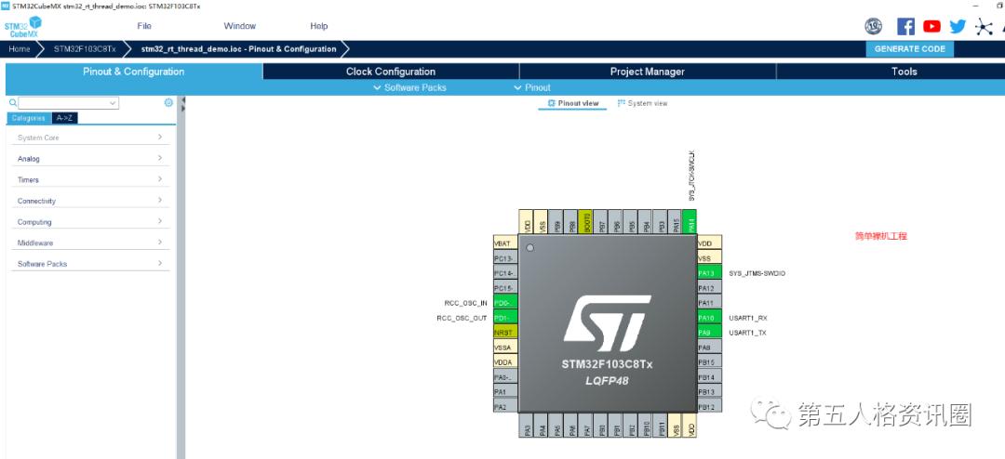The image size is (1005, 459).
Task: Select the PD0 pin (RCC_OSC_IN)
Action: point(505,303)
